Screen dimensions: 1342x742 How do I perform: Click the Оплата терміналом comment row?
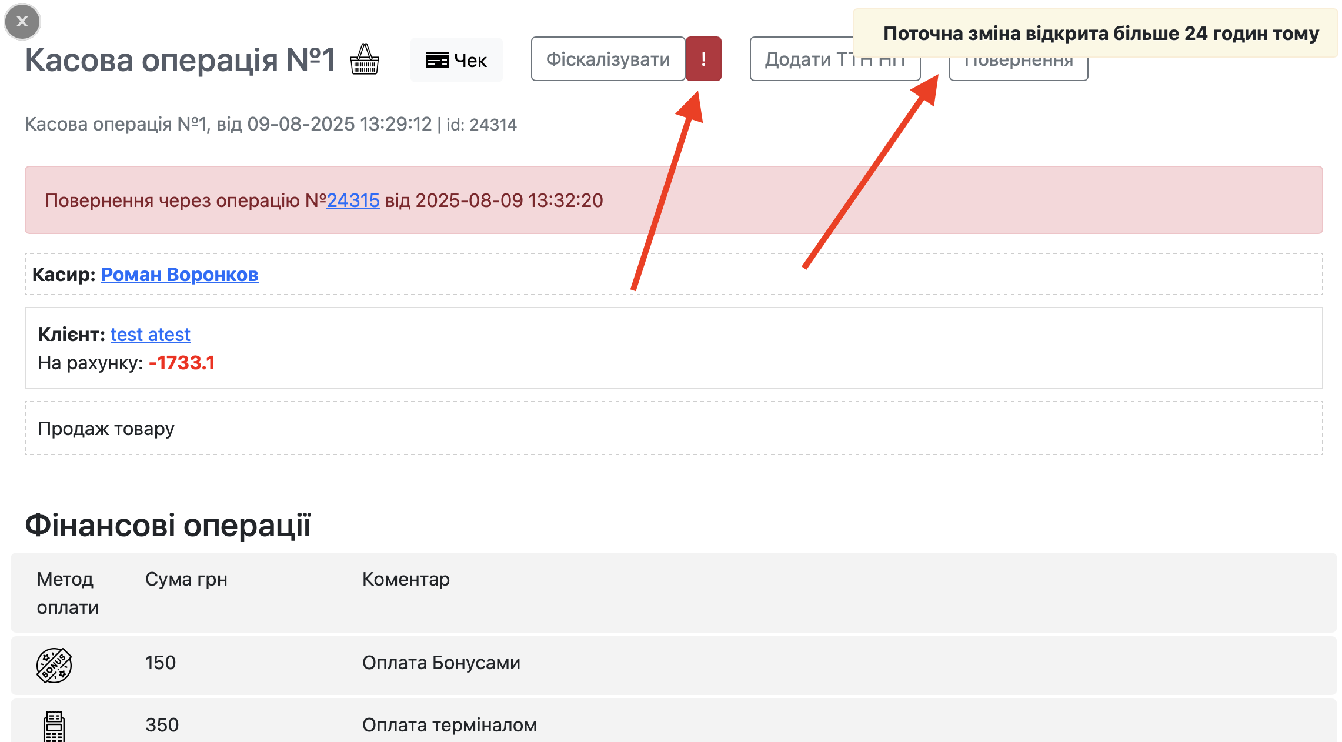[x=449, y=725]
